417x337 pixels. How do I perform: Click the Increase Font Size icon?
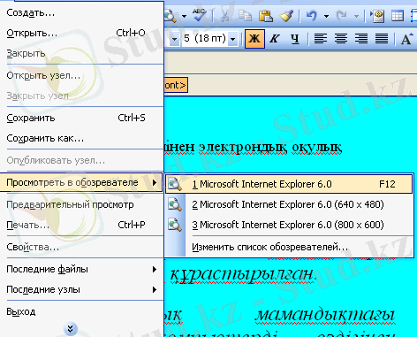407,38
